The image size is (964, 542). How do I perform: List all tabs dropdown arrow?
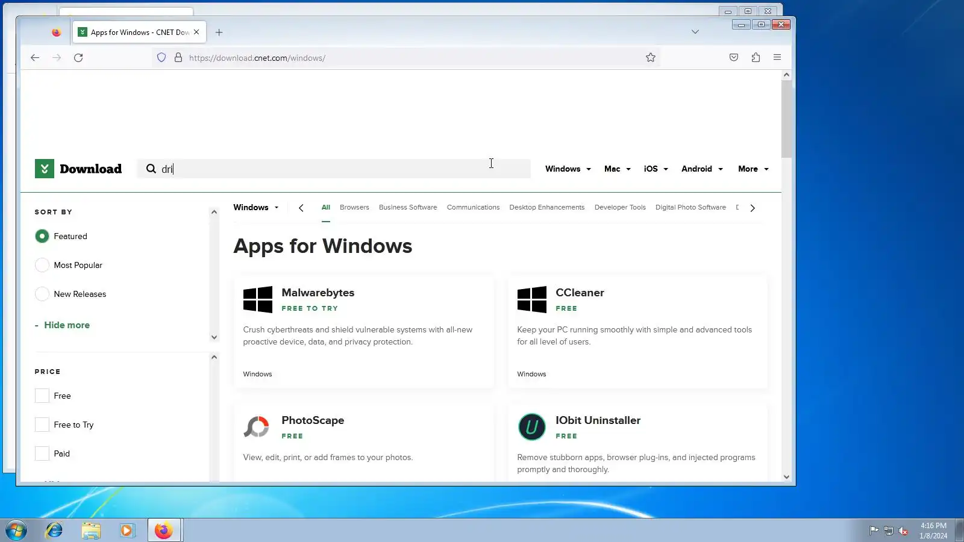click(695, 32)
